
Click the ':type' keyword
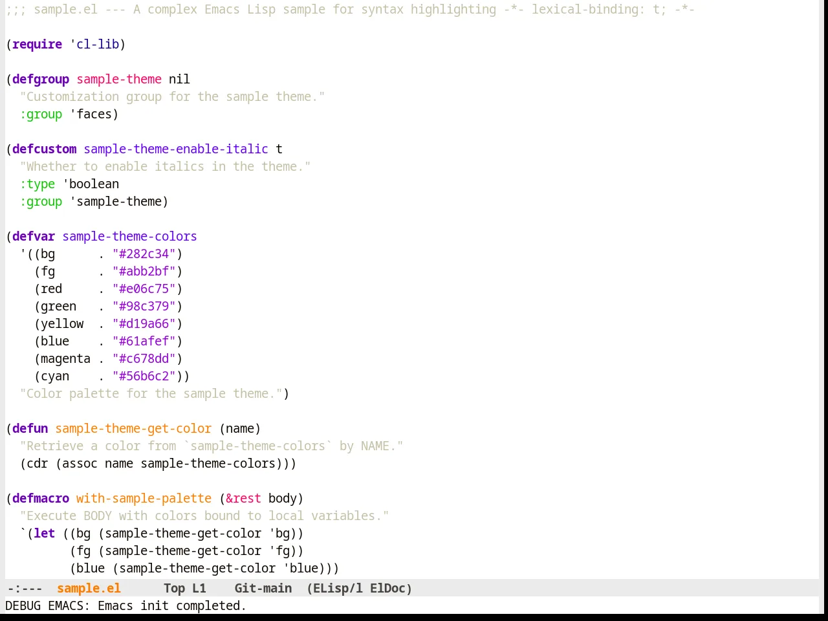click(38, 184)
